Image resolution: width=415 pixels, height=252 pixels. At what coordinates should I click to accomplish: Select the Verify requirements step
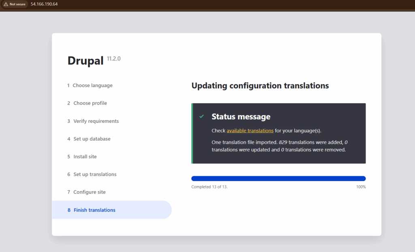(93, 121)
